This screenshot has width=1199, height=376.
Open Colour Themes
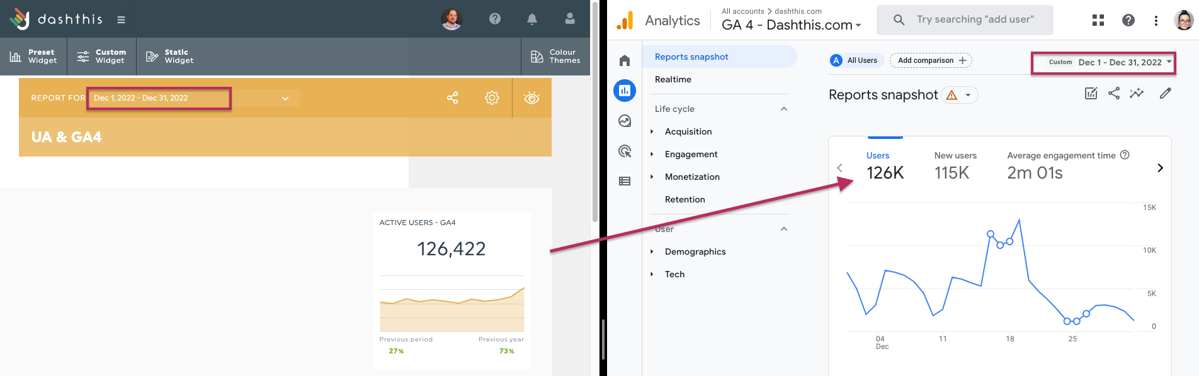pyautogui.click(x=555, y=57)
